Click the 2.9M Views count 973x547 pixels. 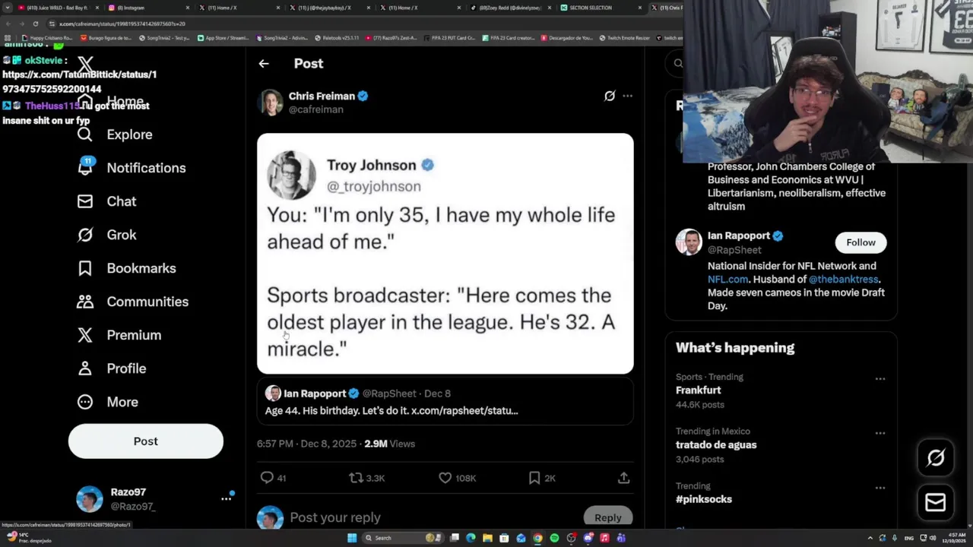pyautogui.click(x=389, y=444)
